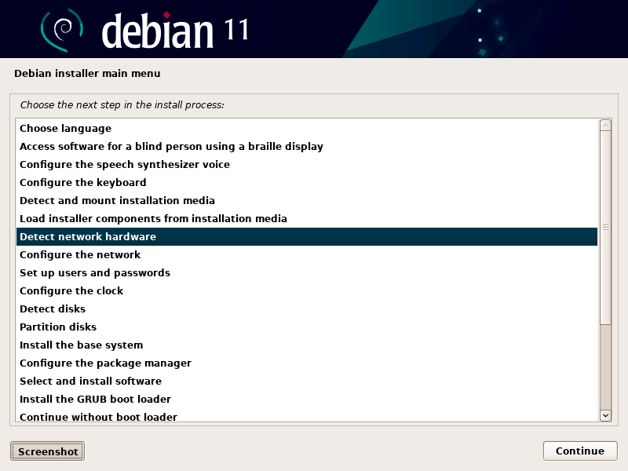Click highlighted Detect network hardware entry
Viewport: 628px width, 471px height.
coord(307,236)
